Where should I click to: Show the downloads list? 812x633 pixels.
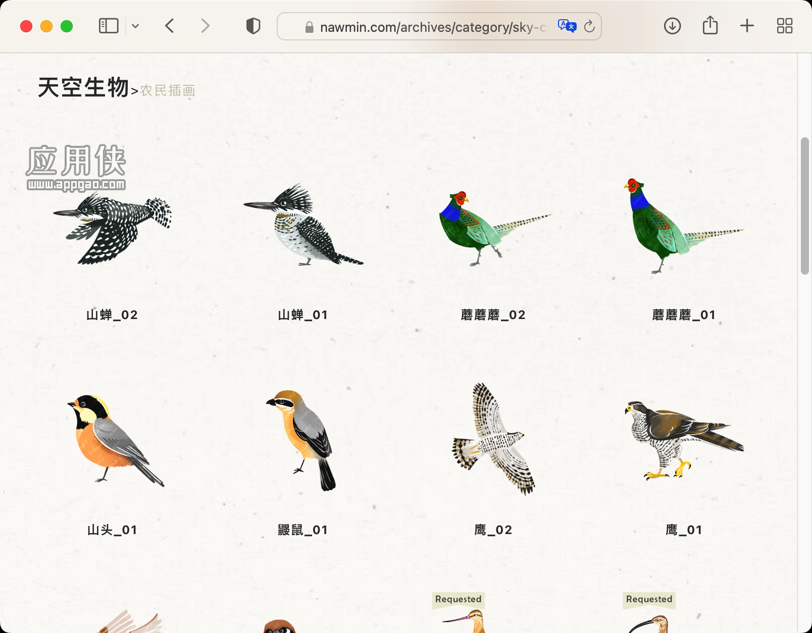coord(672,26)
